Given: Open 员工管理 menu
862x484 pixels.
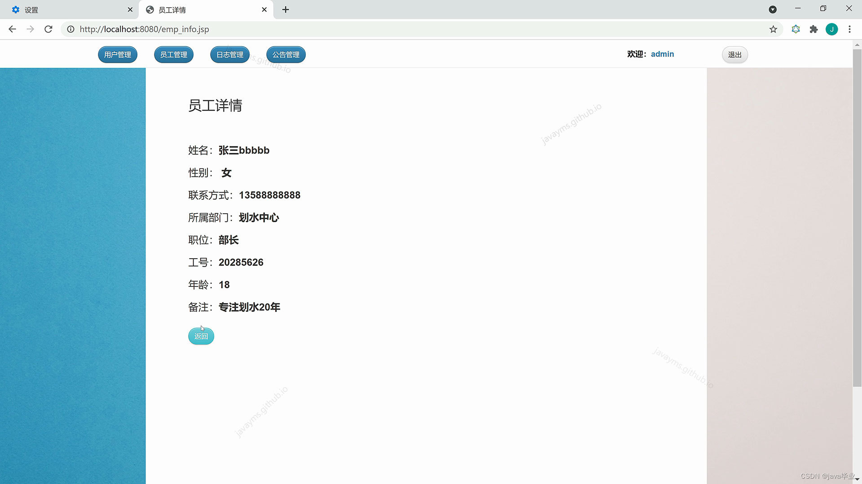Looking at the screenshot, I should (x=174, y=55).
